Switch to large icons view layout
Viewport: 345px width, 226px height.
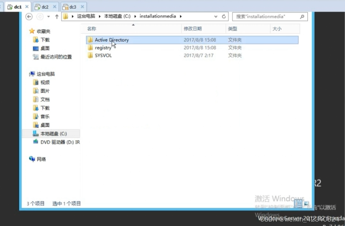coord(306,203)
